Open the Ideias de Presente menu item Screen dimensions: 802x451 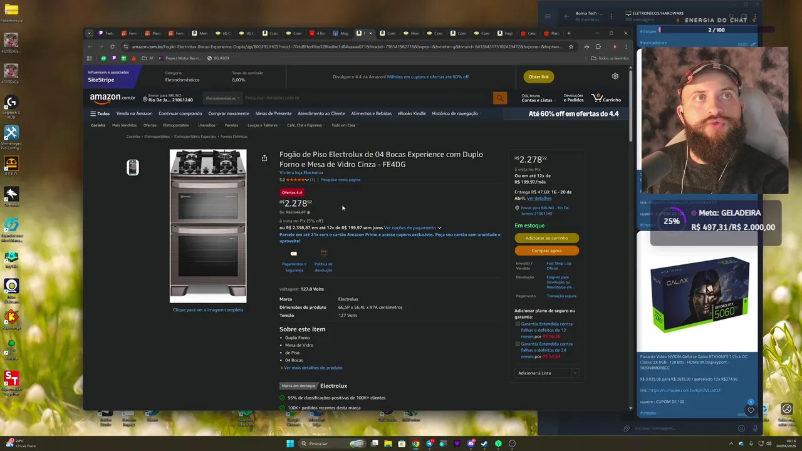273,113
